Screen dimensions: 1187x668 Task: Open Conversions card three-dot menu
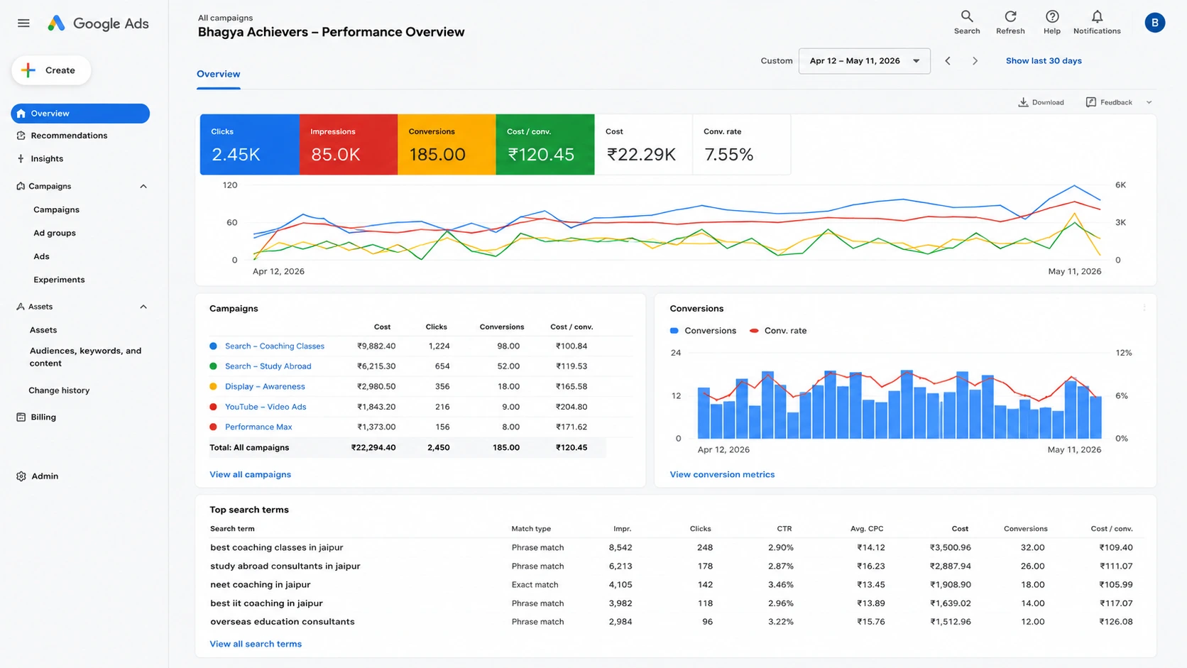click(1144, 308)
